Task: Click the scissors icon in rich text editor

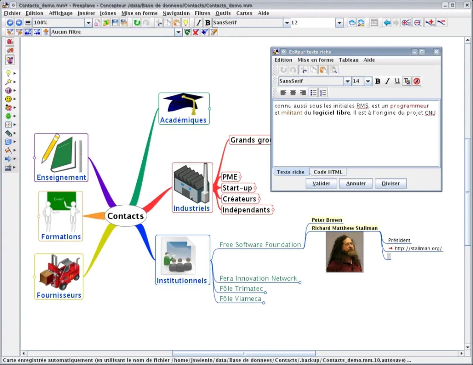Action: click(x=303, y=70)
